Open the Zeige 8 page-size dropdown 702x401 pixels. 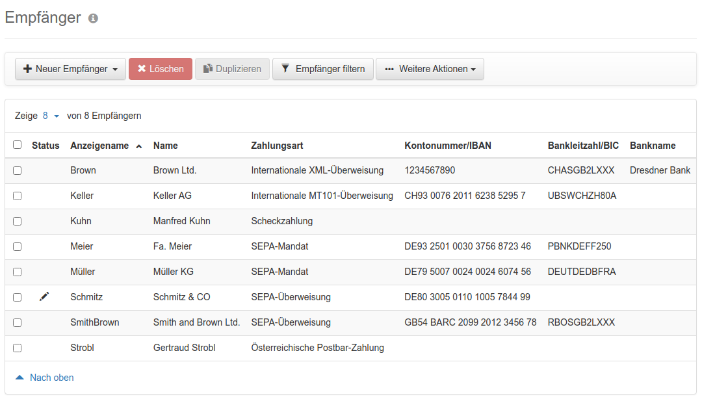coord(51,116)
